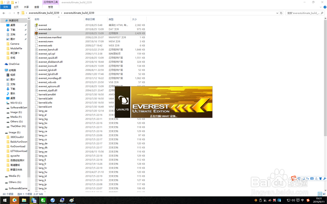The width and height of the screenshot is (327, 204).
Task: Open Sogou toolbar wrench settings icon
Action: click(x=325, y=179)
